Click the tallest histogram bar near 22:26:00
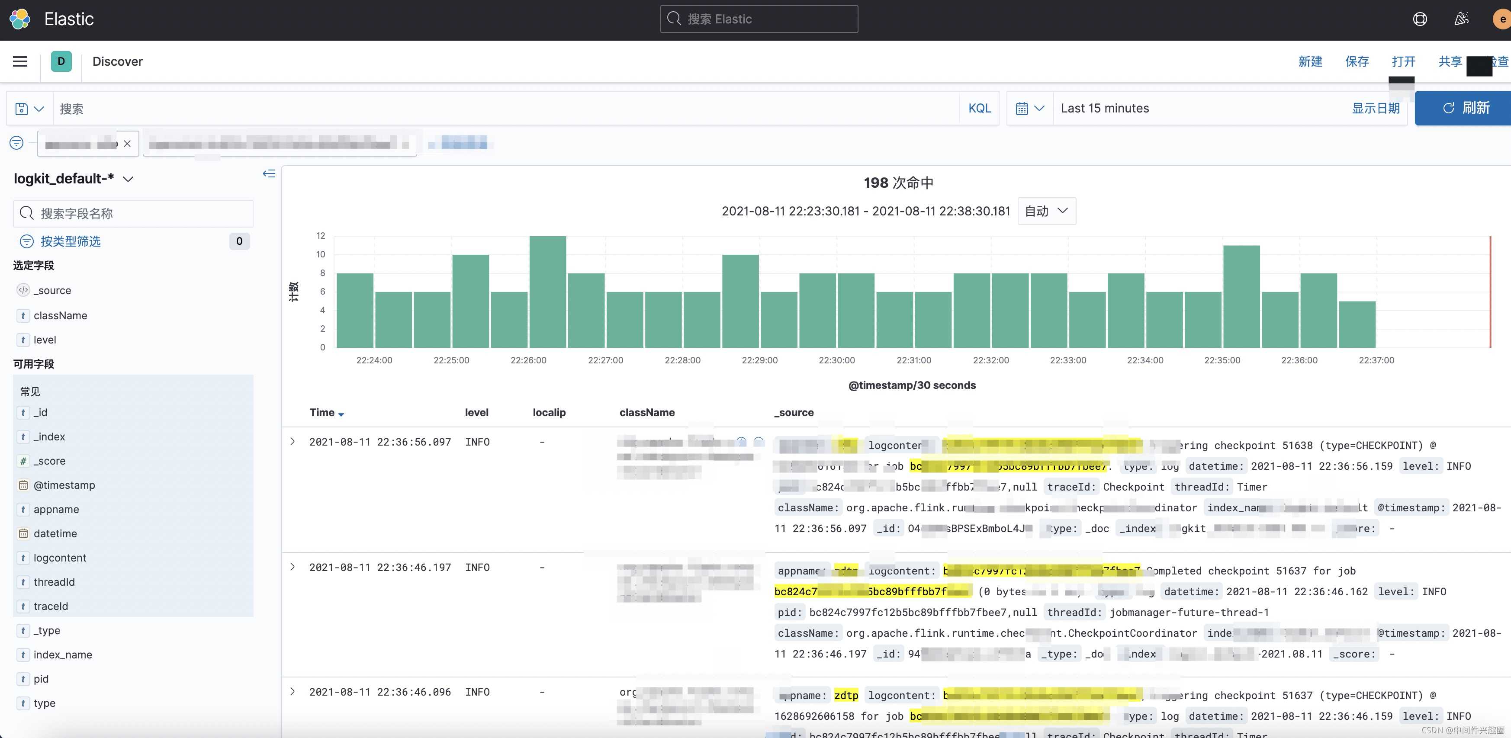Screen dimensions: 1511x738 [x=547, y=292]
